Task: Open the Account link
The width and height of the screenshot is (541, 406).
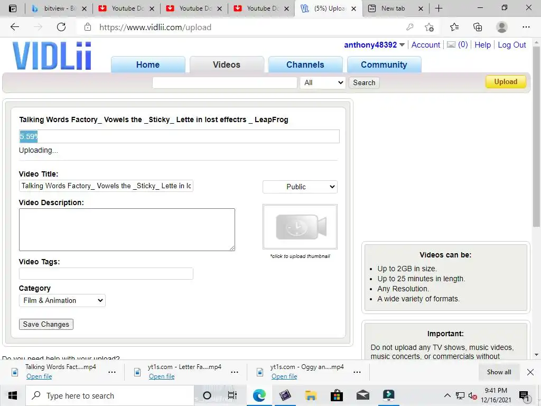Action: [425, 45]
